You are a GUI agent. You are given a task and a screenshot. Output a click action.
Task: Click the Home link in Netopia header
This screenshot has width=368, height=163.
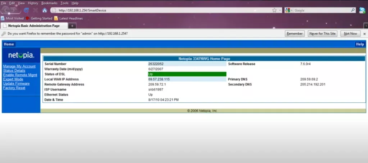click(x=9, y=44)
